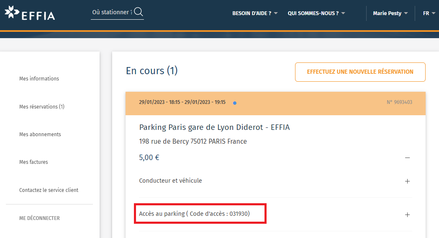The image size is (439, 238).
Task: Click Effectuez une nouvelle réservation button
Action: [x=360, y=72]
